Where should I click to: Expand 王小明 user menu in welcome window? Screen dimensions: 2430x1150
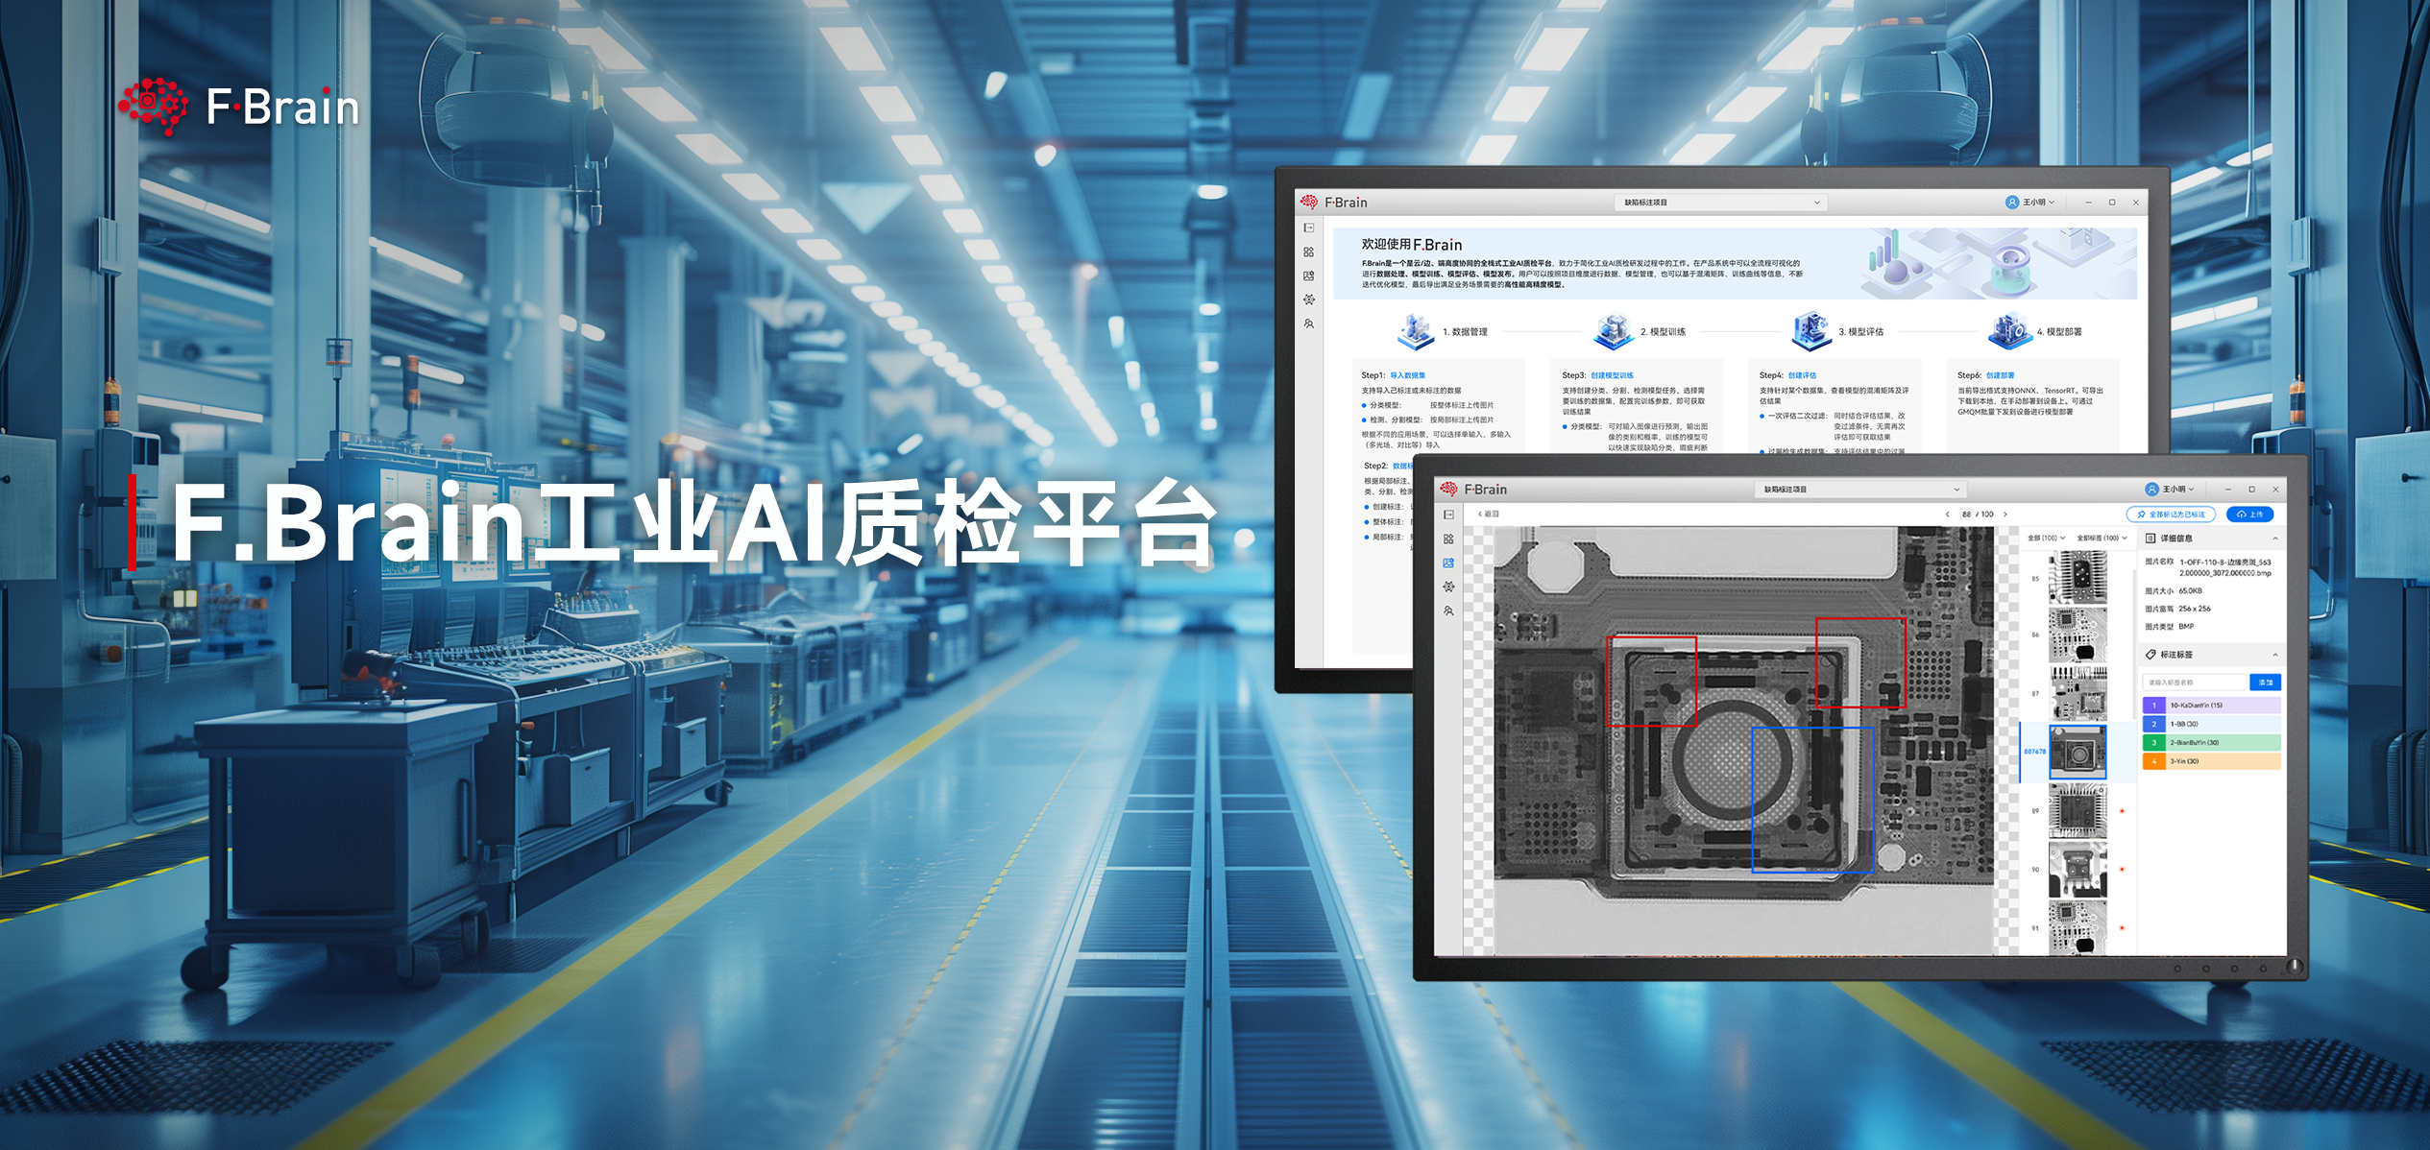2030,203
